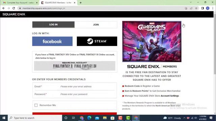Image resolution: width=216 pixels, height=121 pixels.
Task: Close the Gmail Complete Your Account tab
Action: click(x=37, y=3)
